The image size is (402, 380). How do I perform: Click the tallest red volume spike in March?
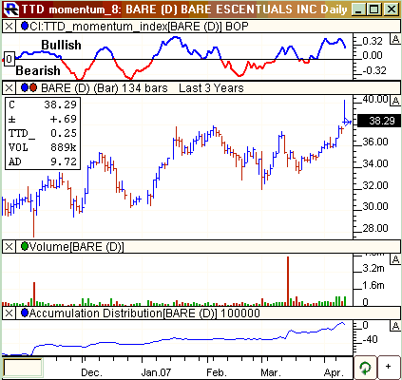[x=288, y=281]
